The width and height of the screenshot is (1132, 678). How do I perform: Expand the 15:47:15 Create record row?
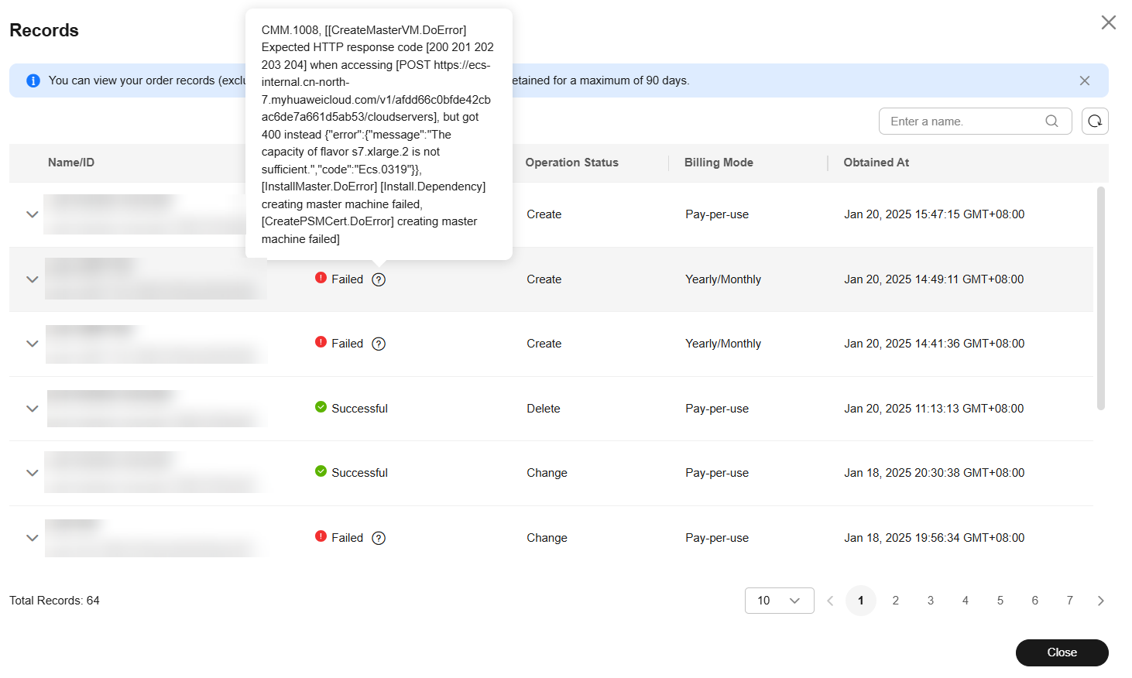[x=33, y=214]
